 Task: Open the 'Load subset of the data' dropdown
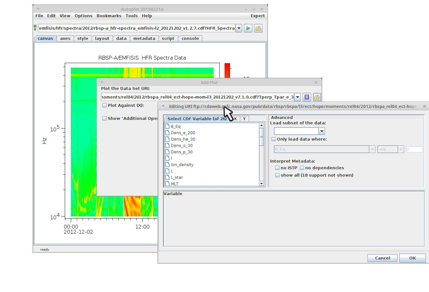point(322,131)
